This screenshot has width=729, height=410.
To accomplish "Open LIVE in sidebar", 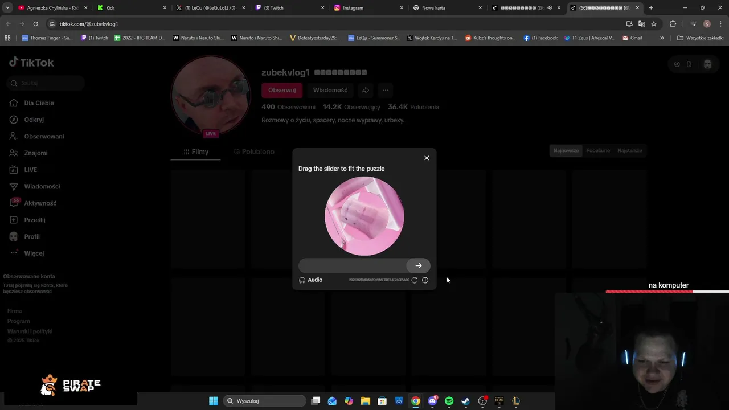I will [x=24, y=170].
